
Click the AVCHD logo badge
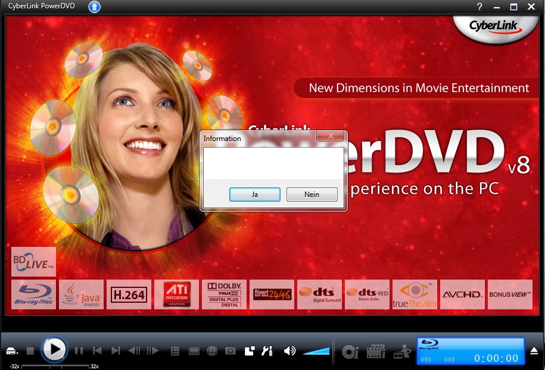[x=462, y=294]
